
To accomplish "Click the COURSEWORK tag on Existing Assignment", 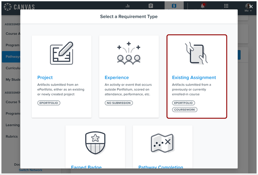I will pyautogui.click(x=185, y=110).
